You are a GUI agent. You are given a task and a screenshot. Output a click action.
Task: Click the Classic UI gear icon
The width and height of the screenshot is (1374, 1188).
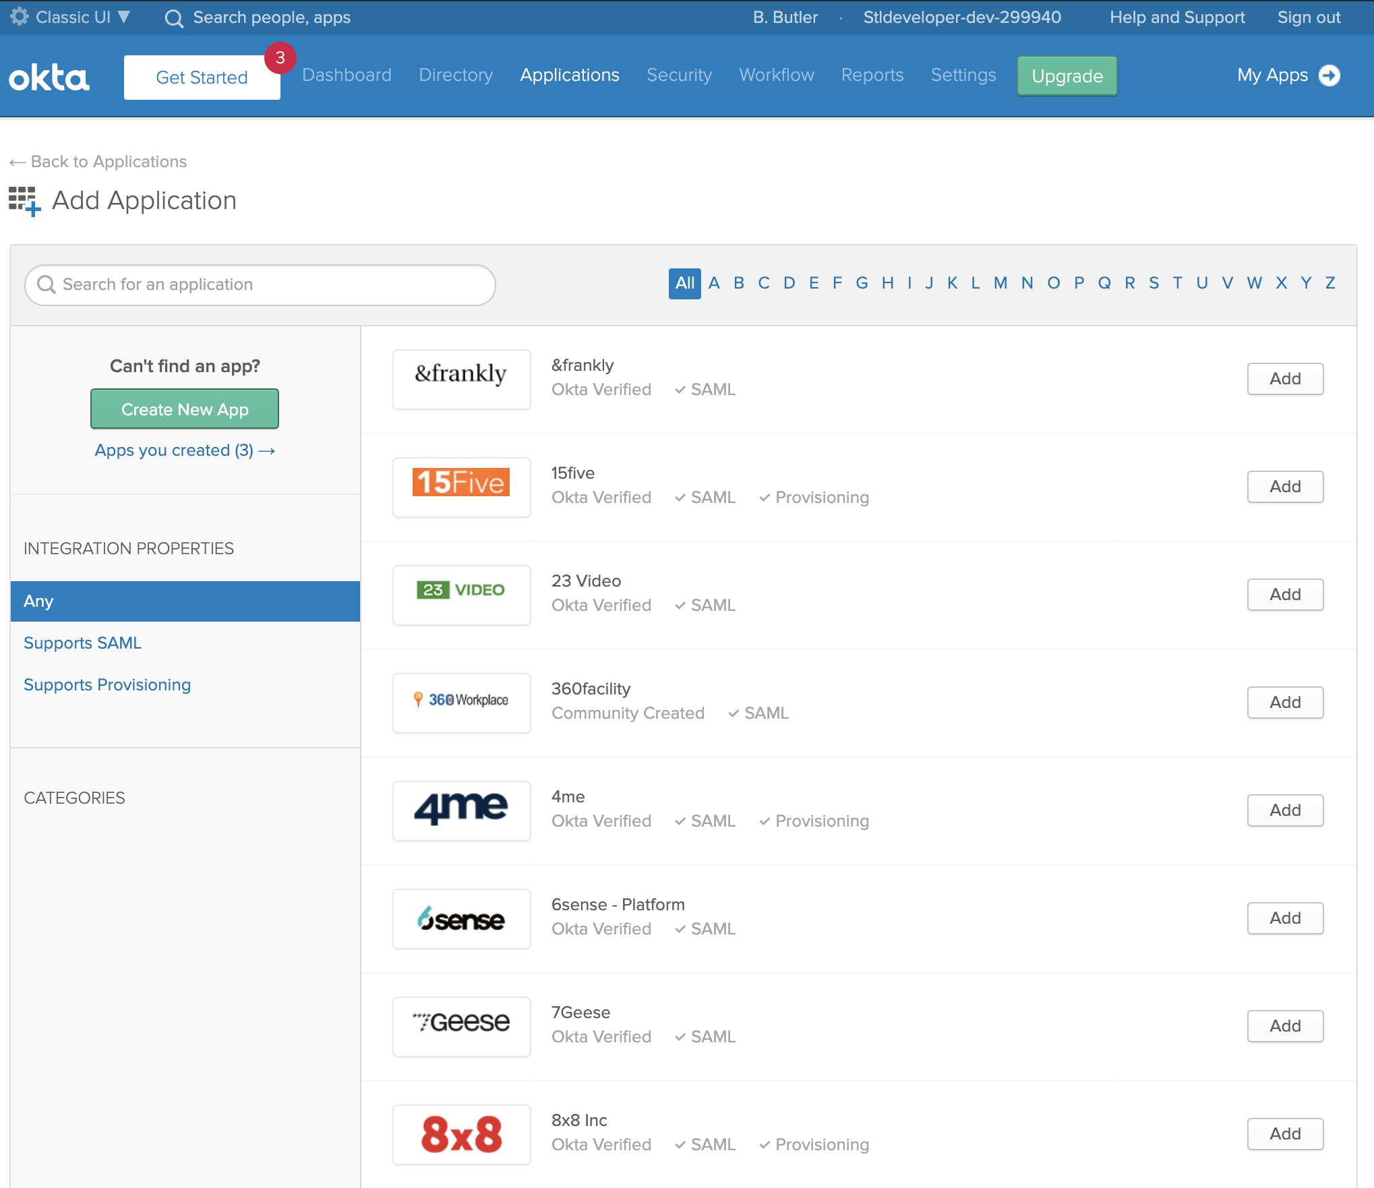20,17
